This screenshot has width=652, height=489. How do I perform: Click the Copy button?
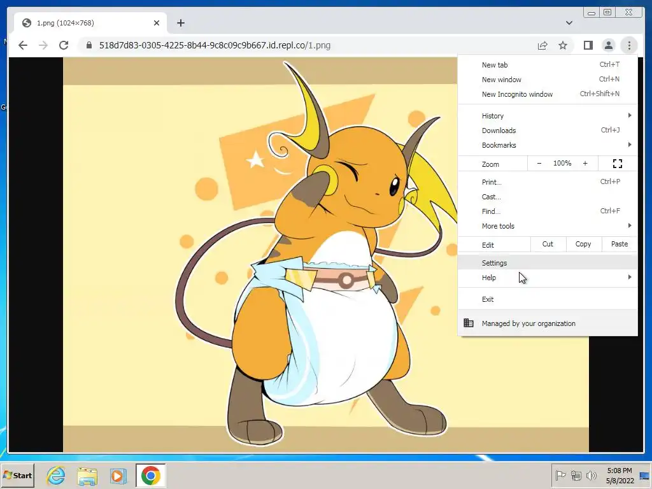(583, 244)
